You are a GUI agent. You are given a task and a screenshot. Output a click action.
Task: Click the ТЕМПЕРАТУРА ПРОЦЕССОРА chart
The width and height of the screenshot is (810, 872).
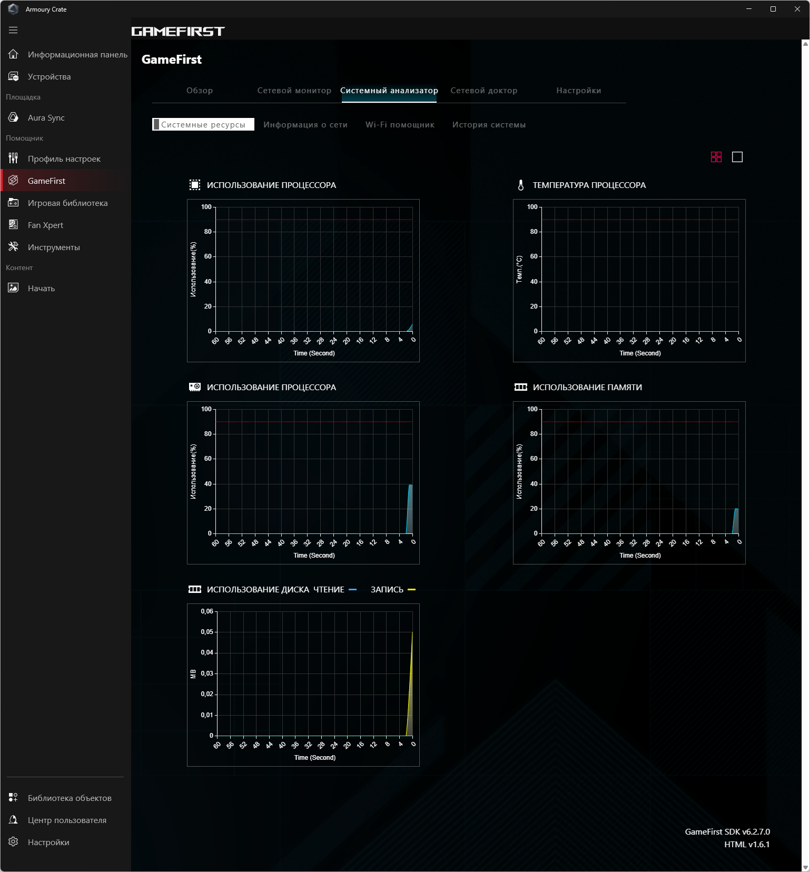click(629, 281)
